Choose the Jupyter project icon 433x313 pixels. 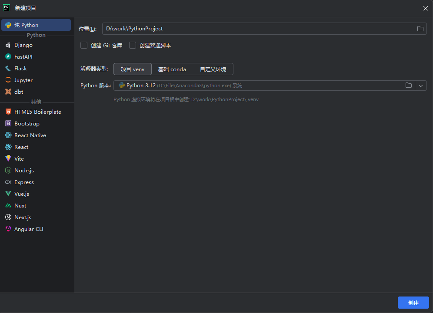pos(8,80)
